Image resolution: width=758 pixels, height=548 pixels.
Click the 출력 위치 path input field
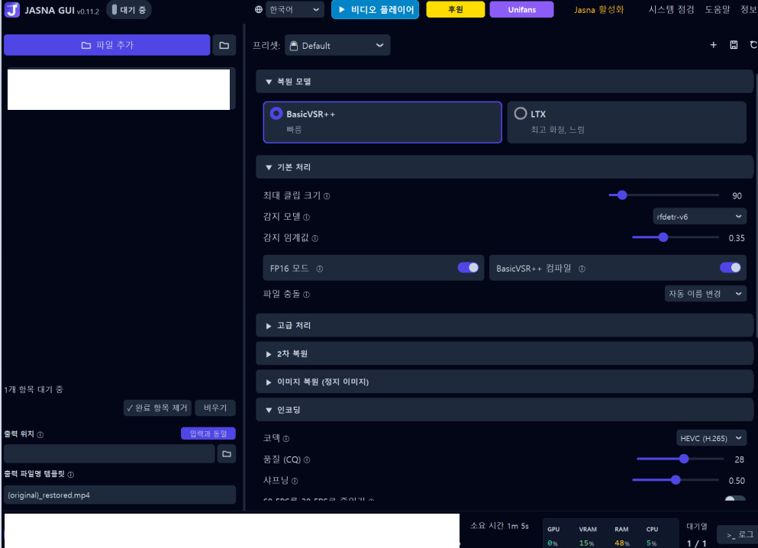click(x=109, y=454)
